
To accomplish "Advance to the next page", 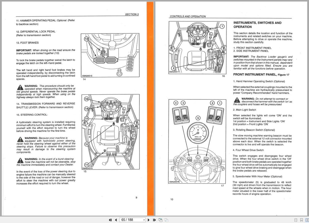I will 149,220.
